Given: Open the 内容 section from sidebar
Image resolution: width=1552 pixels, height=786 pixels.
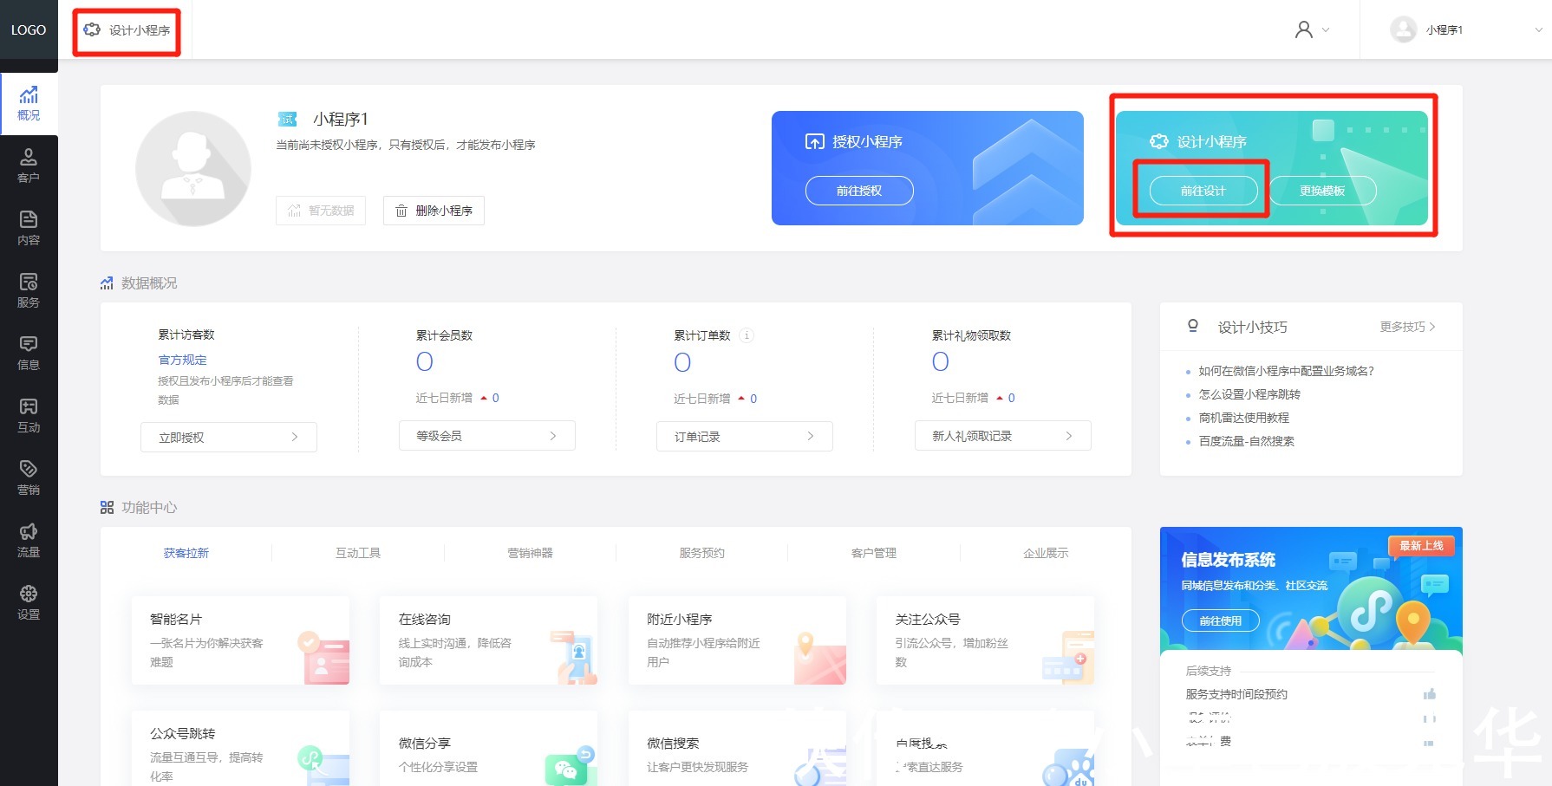Looking at the screenshot, I should (x=29, y=227).
